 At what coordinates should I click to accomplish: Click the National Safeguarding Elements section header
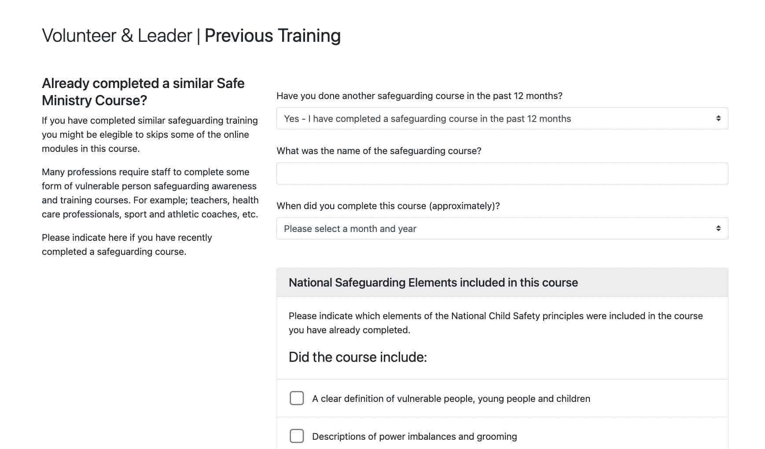click(433, 282)
